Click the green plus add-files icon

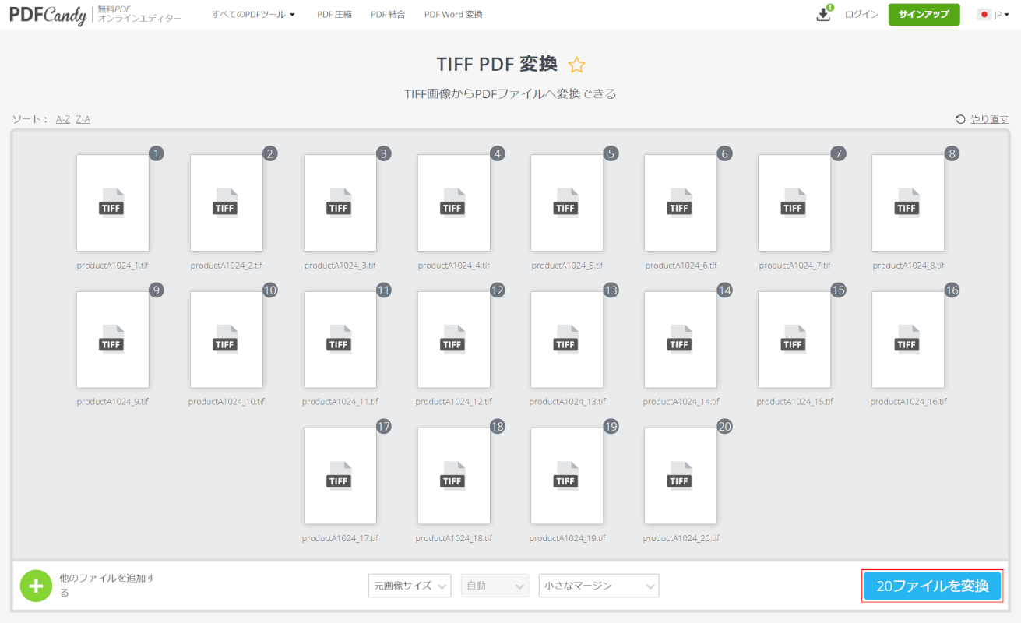click(x=36, y=586)
